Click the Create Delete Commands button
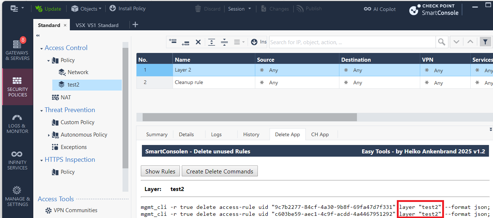 [219, 171]
